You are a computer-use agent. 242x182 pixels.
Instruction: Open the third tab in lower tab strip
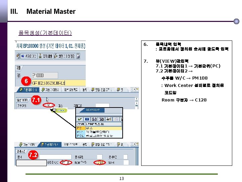click(71, 144)
